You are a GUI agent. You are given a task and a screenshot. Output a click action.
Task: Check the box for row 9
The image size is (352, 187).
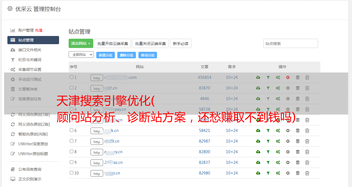[71, 162]
